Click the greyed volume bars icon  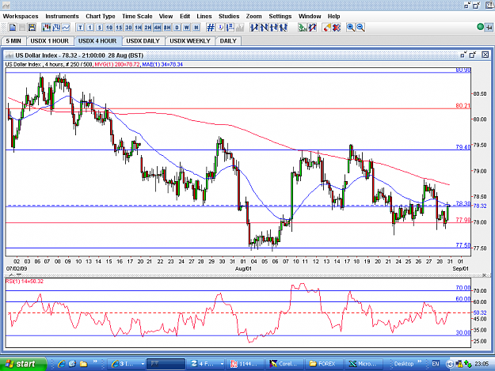pyautogui.click(x=240, y=28)
